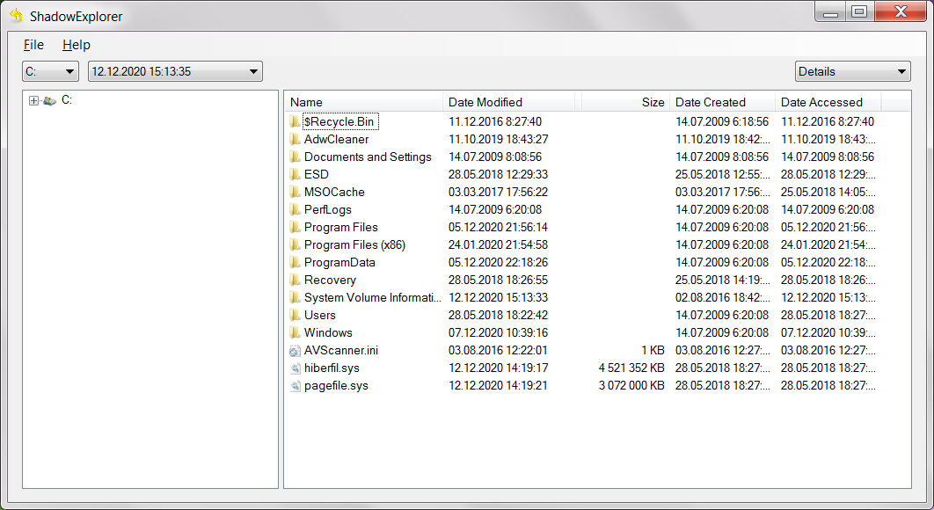Select the Users folder row
Screen dimensions: 934x510
pyautogui.click(x=320, y=315)
